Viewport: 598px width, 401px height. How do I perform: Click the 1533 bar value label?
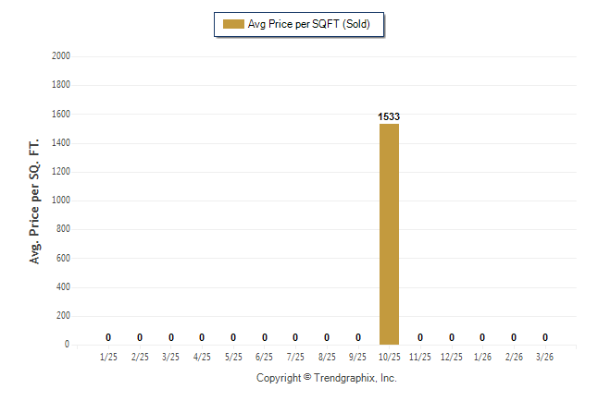(x=389, y=117)
